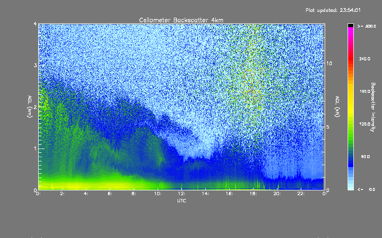
Task: Select the 0 tick on AGL (kft) axis
Action: tap(328, 190)
